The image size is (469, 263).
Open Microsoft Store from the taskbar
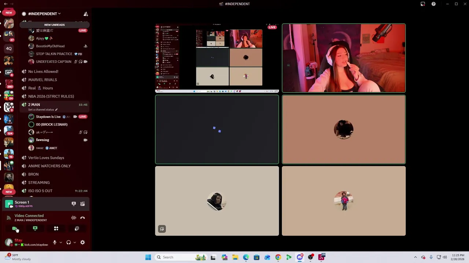pyautogui.click(x=256, y=257)
